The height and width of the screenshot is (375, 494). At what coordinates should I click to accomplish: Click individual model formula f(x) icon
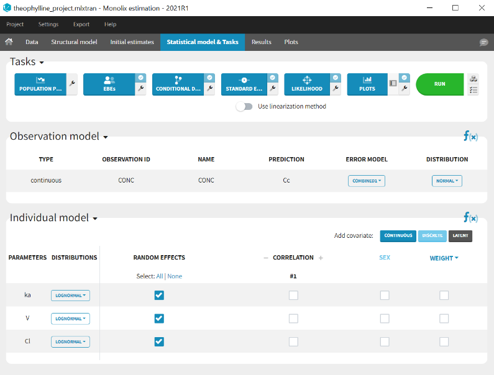(470, 218)
